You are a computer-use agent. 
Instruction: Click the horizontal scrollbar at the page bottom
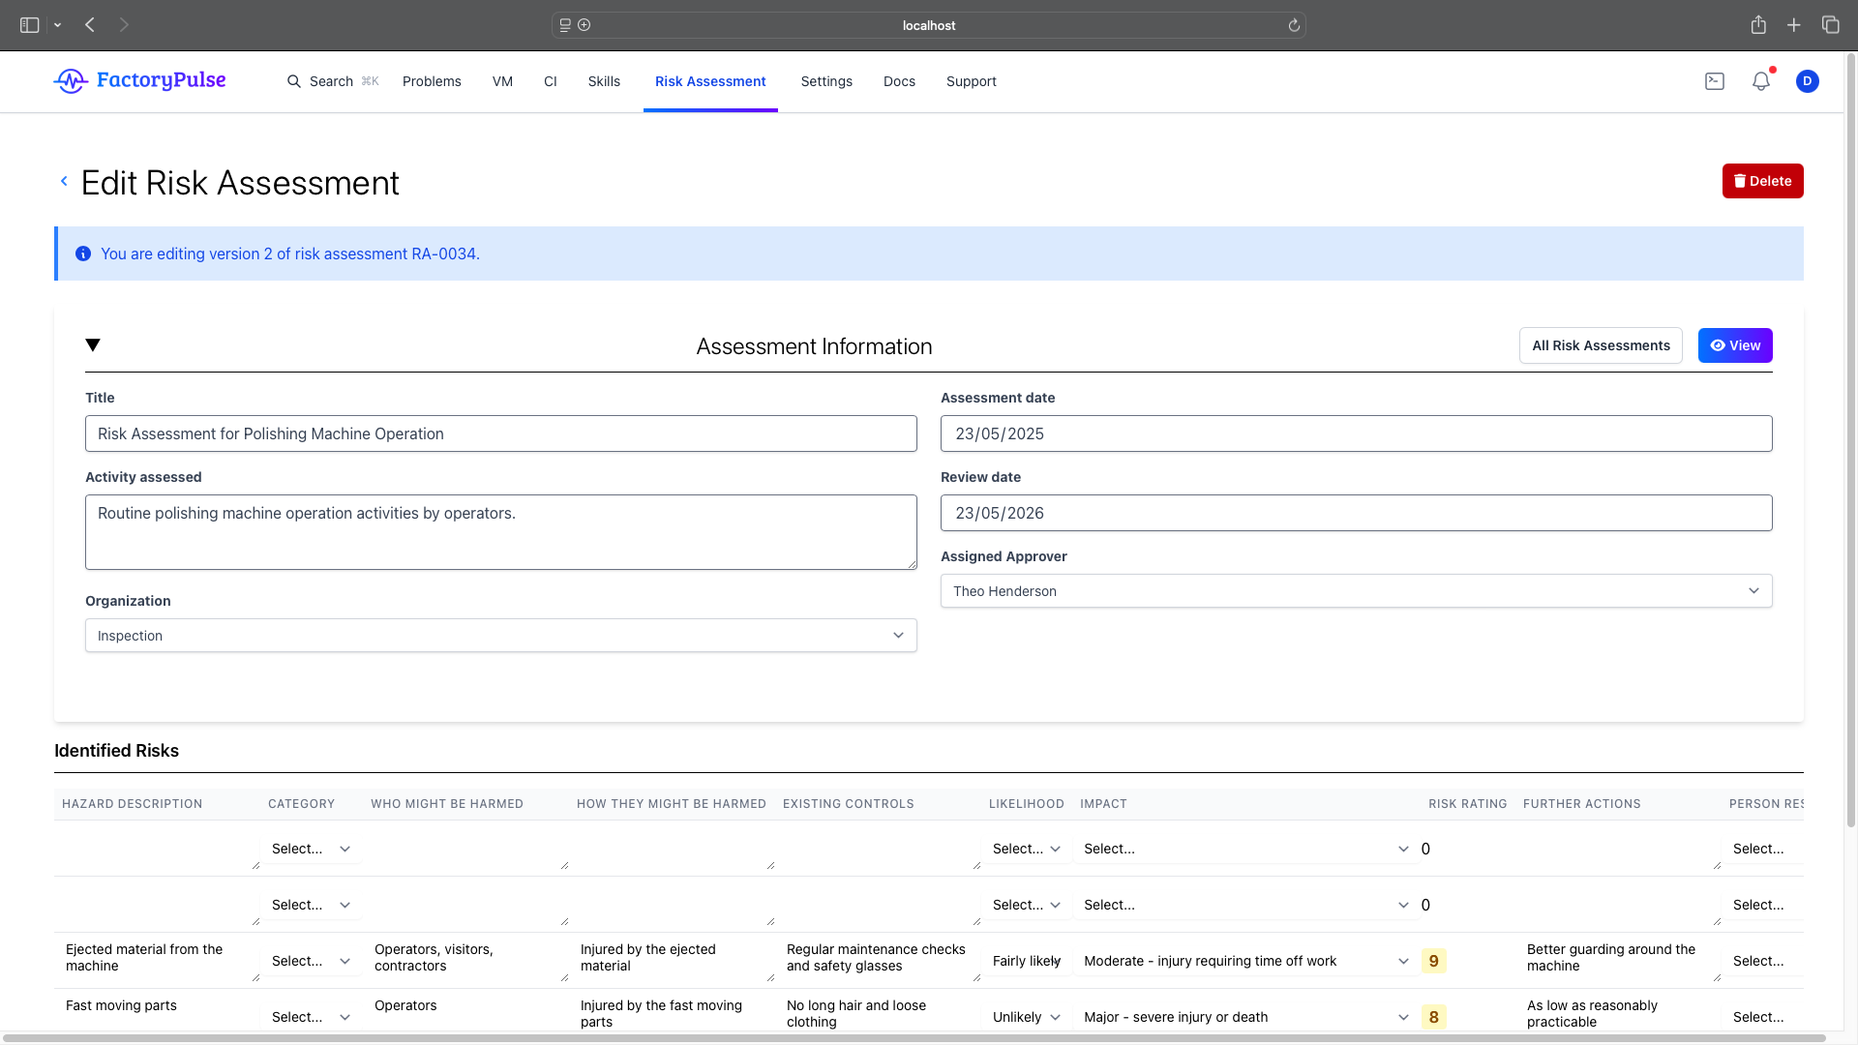[914, 1038]
